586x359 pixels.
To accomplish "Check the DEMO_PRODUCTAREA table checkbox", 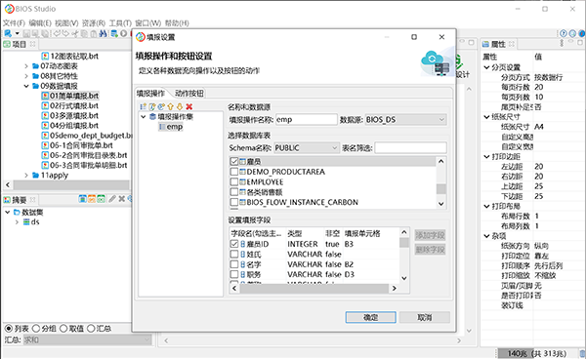I will [234, 172].
